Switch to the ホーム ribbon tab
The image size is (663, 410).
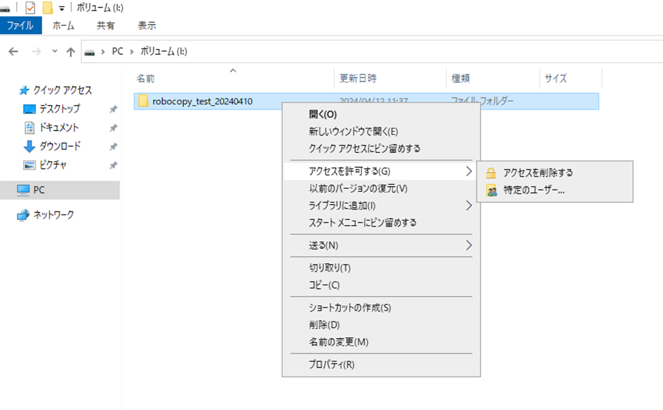click(63, 25)
